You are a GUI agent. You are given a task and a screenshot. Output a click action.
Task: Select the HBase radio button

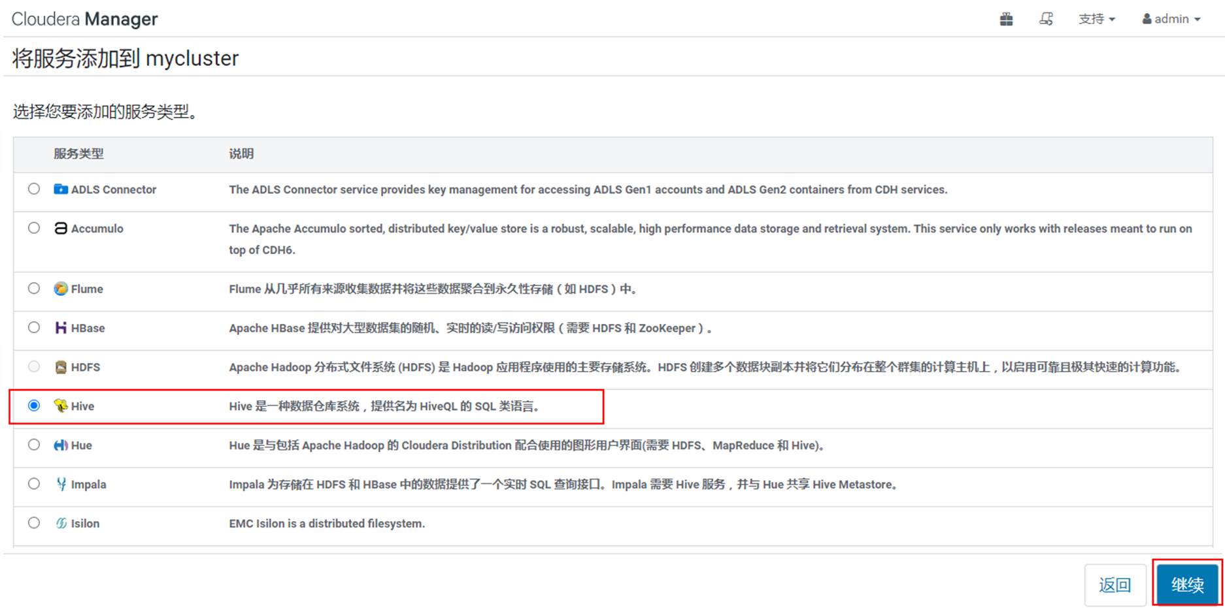[34, 327]
